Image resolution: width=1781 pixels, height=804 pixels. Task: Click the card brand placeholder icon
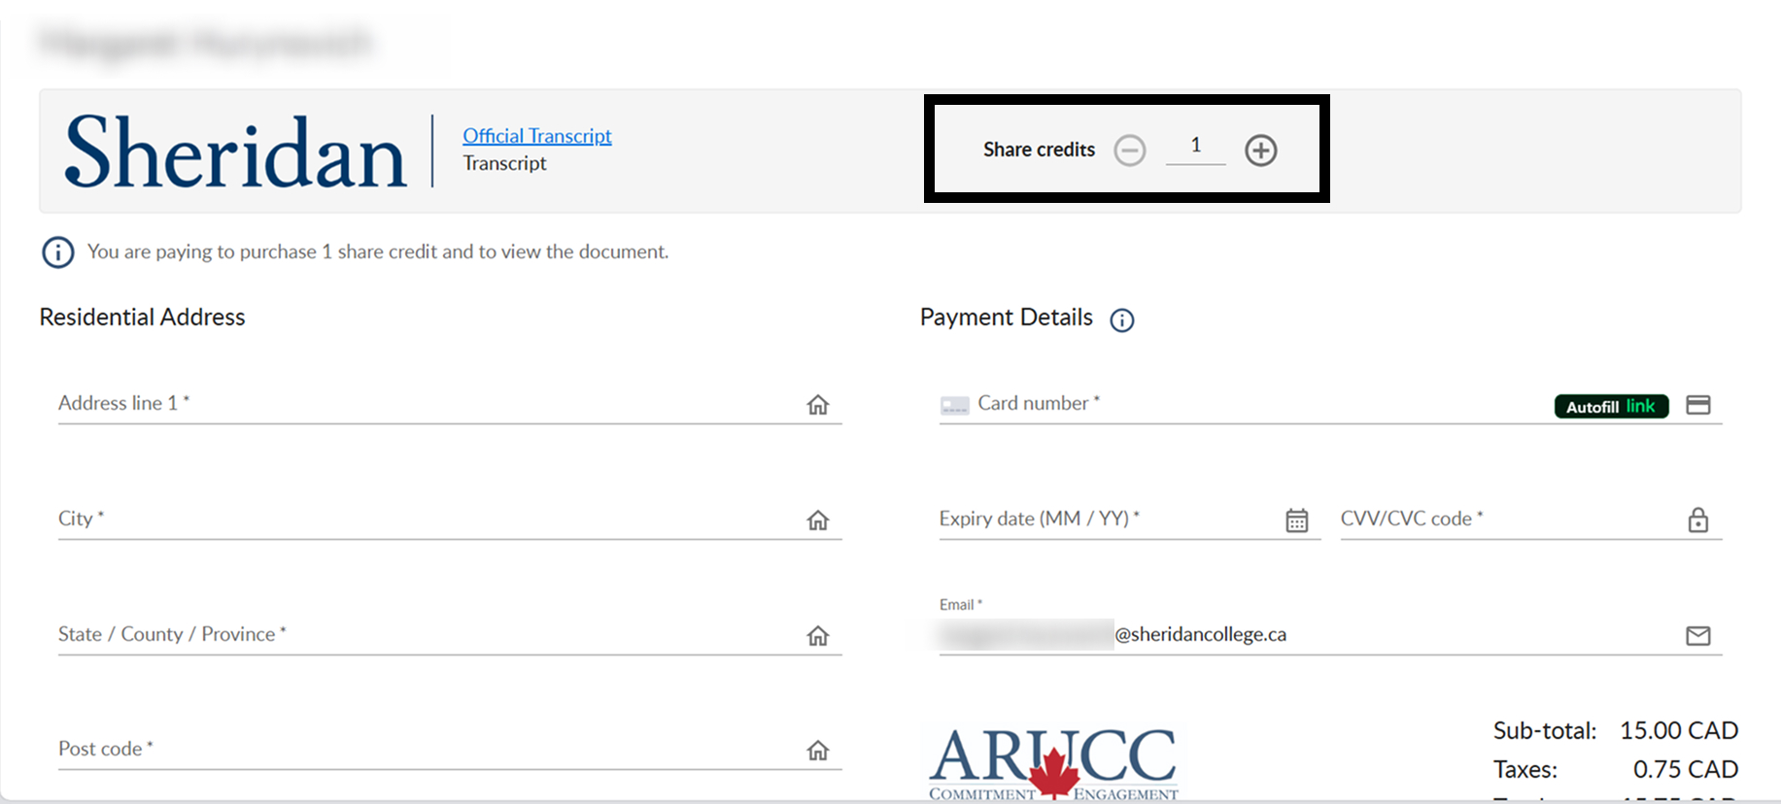pos(955,406)
